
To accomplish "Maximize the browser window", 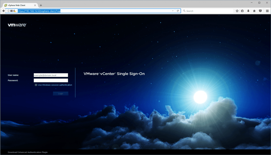I will click(259, 3).
